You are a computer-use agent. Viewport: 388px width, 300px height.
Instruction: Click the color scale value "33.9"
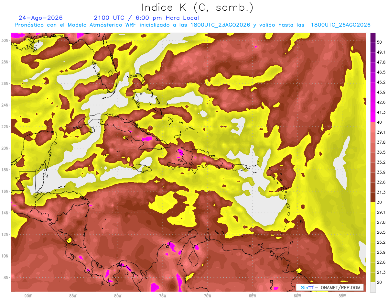point(381,172)
